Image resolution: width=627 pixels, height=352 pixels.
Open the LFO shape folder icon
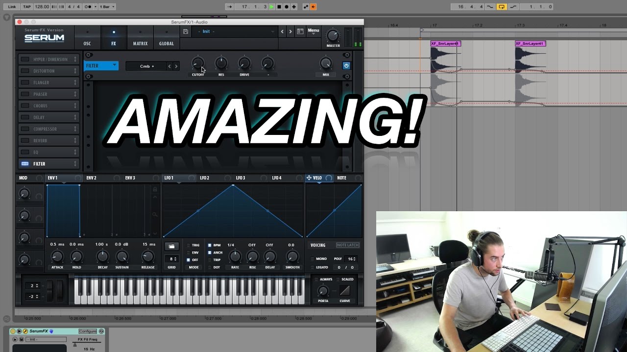pos(171,246)
